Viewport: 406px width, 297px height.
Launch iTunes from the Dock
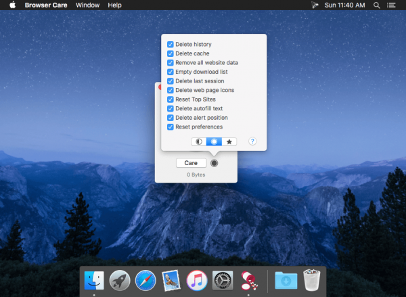pyautogui.click(x=197, y=281)
